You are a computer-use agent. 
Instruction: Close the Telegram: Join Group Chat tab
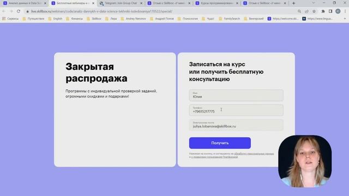[141, 3]
